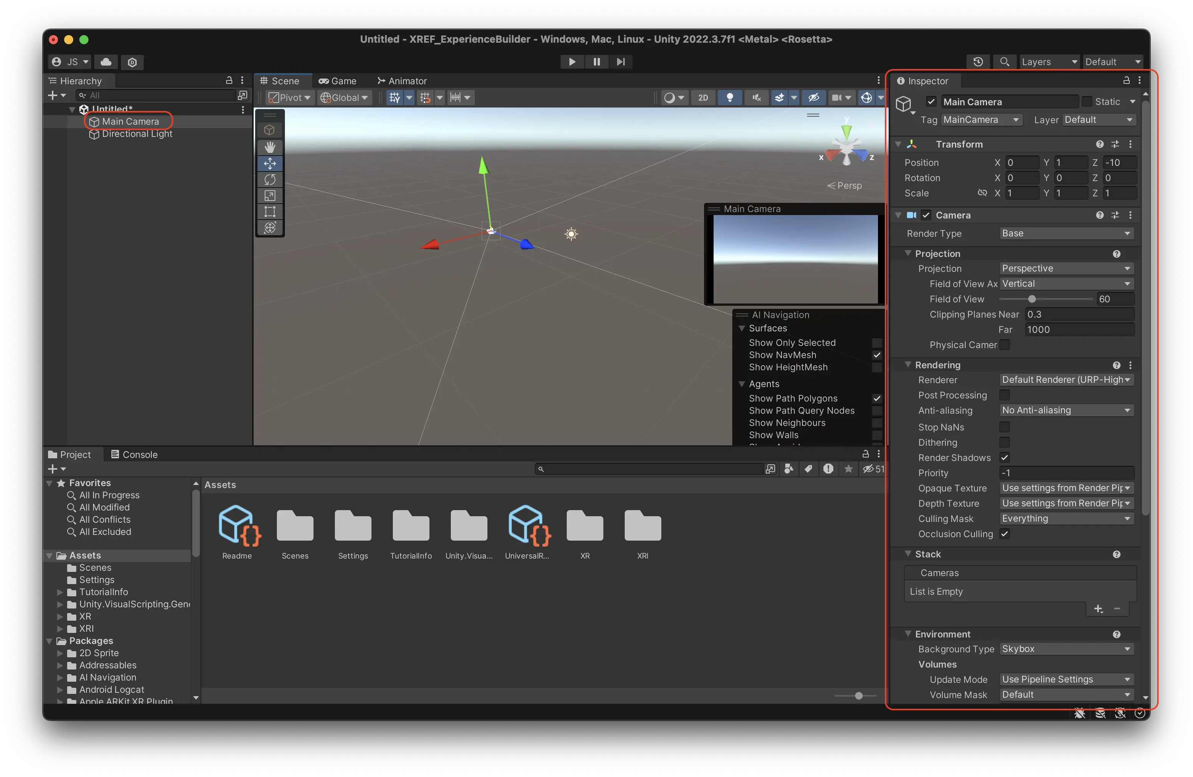
Task: Disable Render Shadows checkbox
Action: (x=1005, y=458)
